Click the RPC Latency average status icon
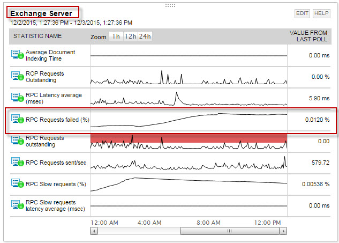This screenshot has width=339, height=243. (17, 98)
